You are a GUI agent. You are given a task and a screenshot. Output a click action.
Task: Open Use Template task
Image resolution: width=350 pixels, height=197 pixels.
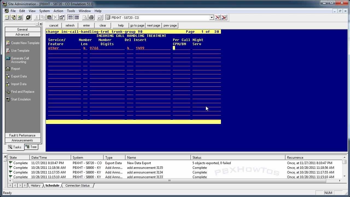[x=18, y=51]
